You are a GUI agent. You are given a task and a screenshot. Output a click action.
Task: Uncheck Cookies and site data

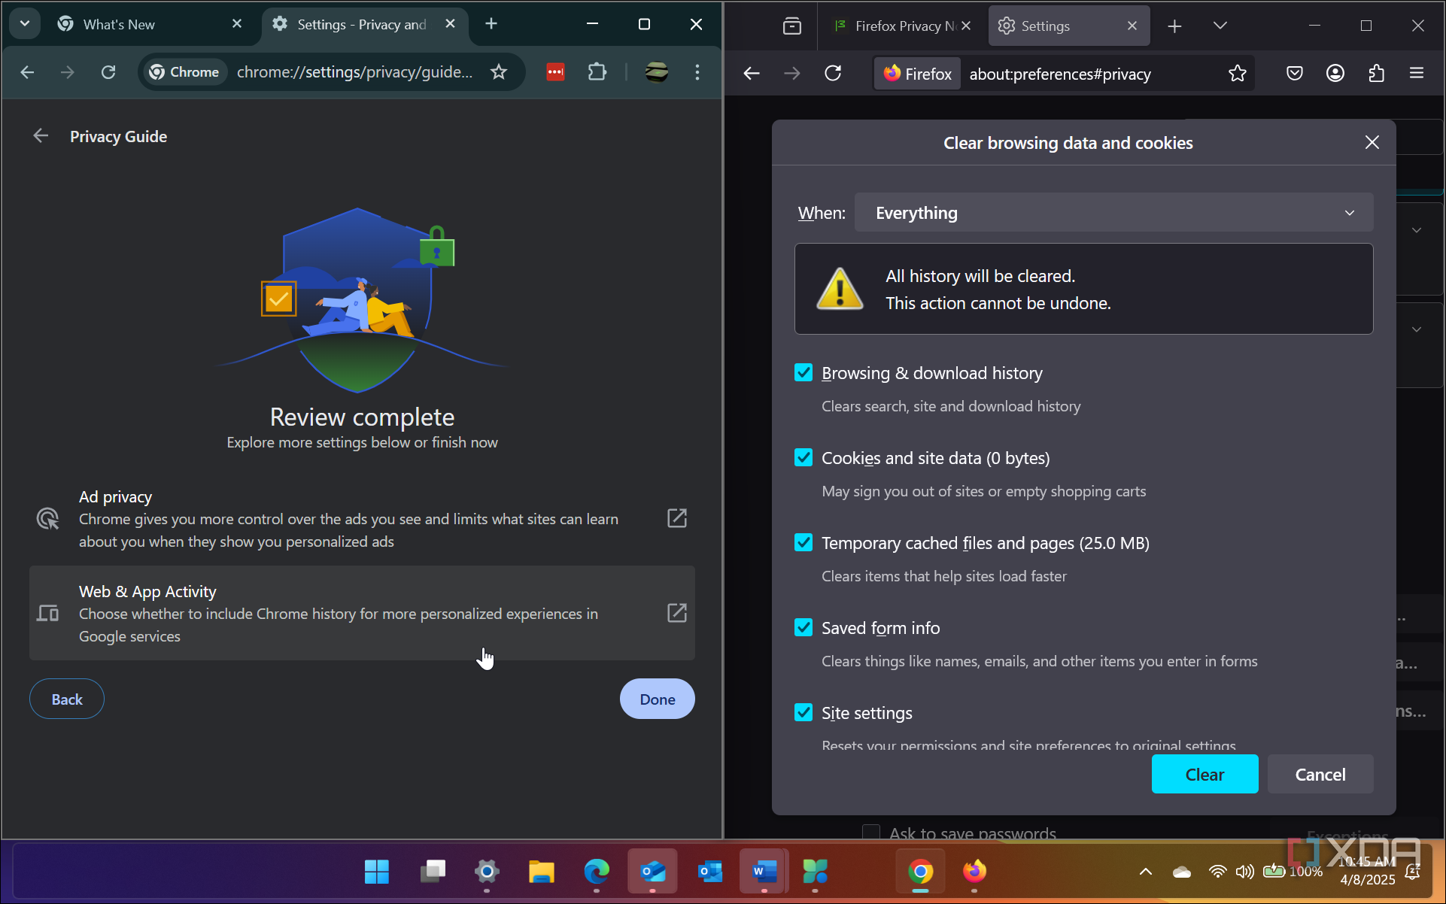click(x=804, y=457)
